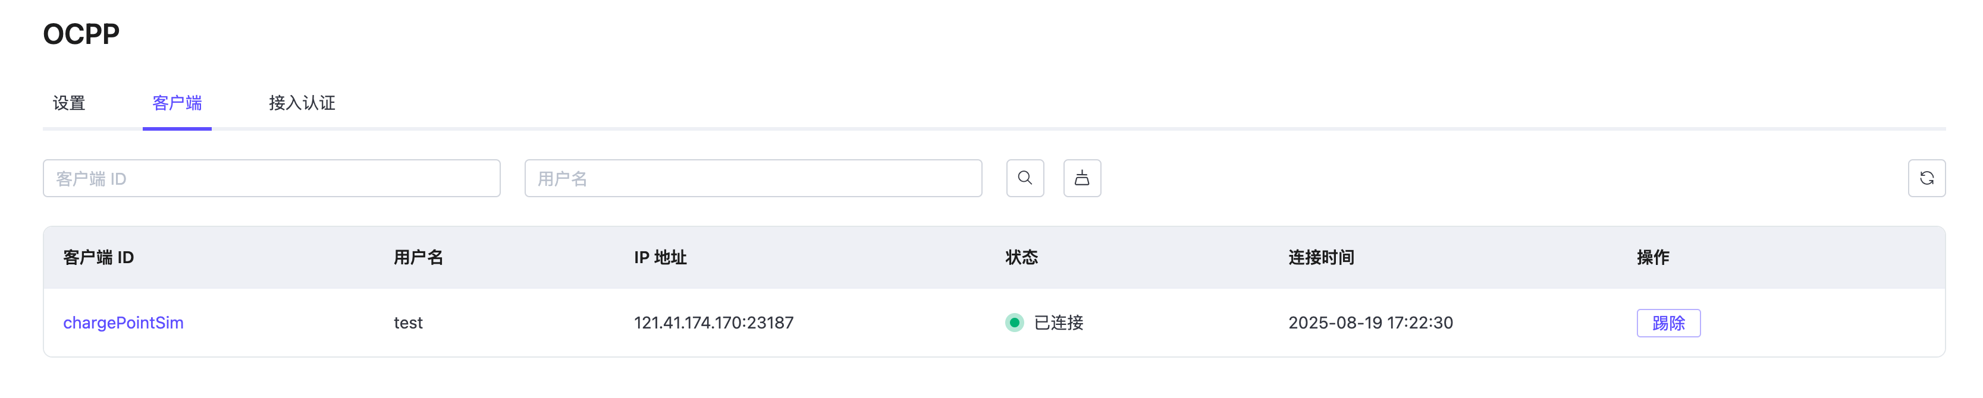Click the 客户端 ID column header

[x=98, y=257]
